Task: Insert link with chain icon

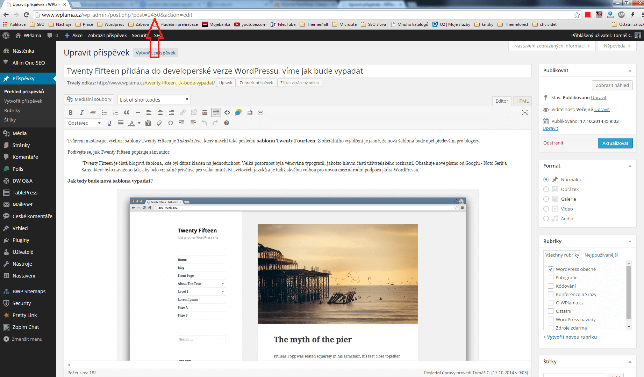Action: (x=183, y=112)
